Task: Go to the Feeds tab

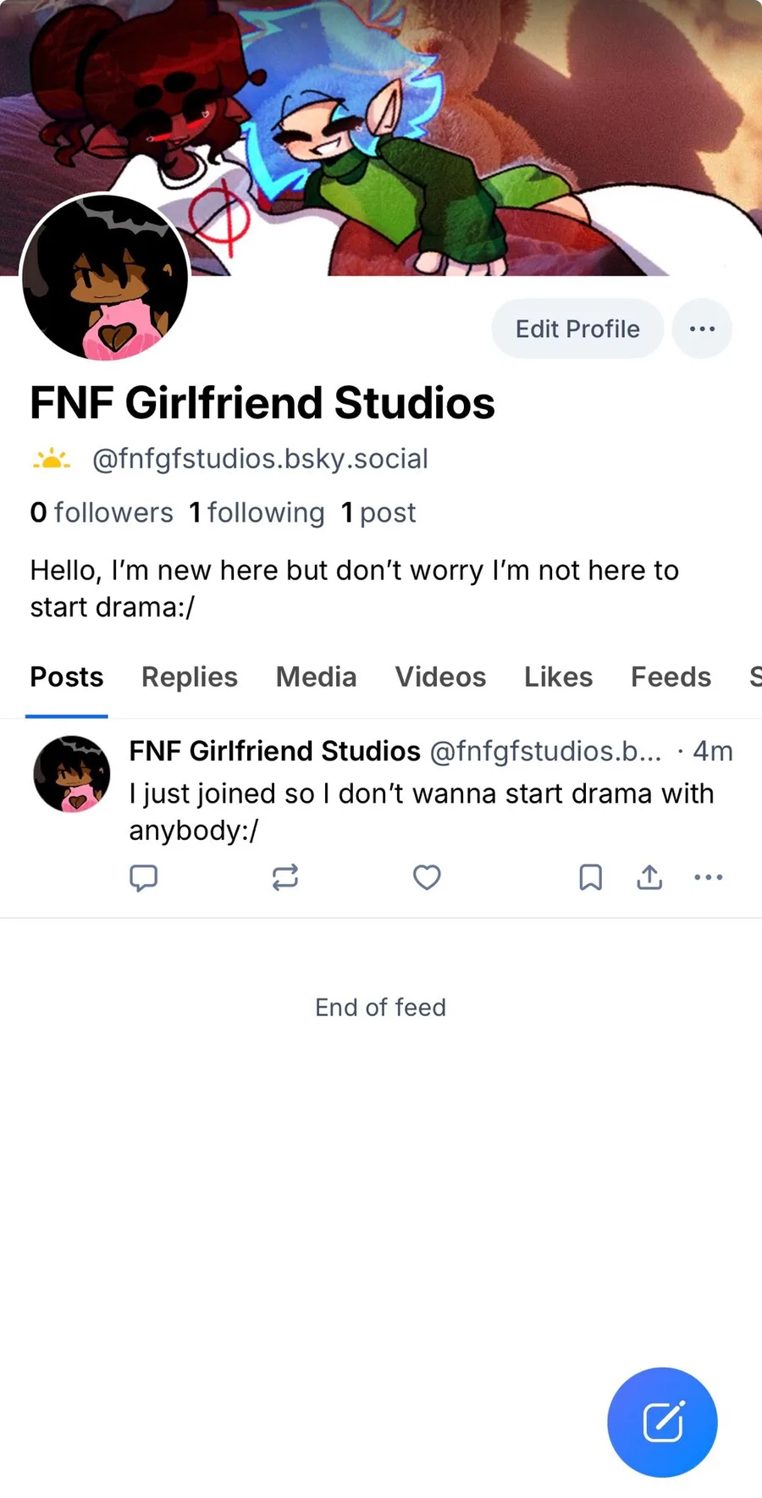Action: (x=671, y=677)
